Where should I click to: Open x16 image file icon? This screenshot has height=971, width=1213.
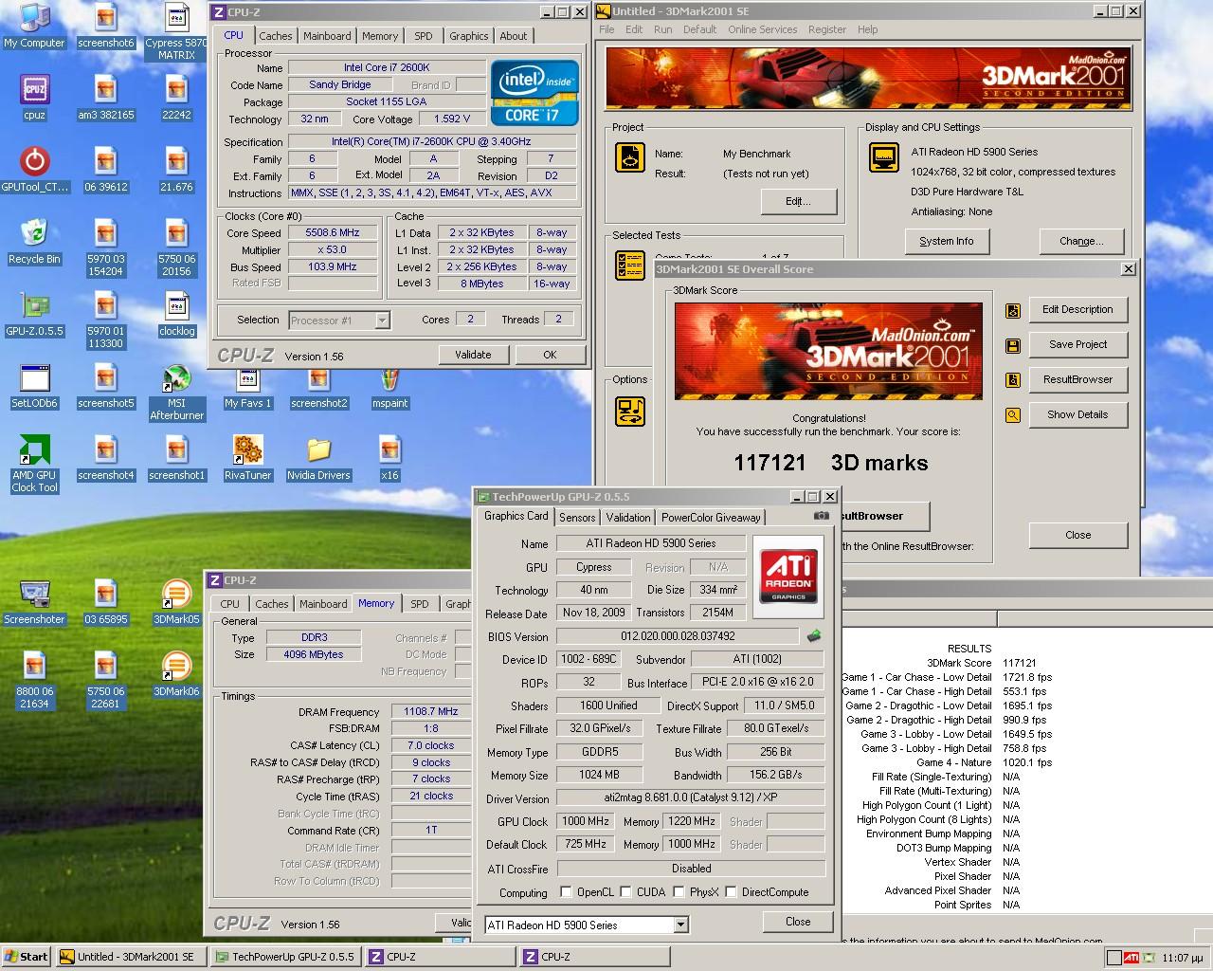pos(389,458)
